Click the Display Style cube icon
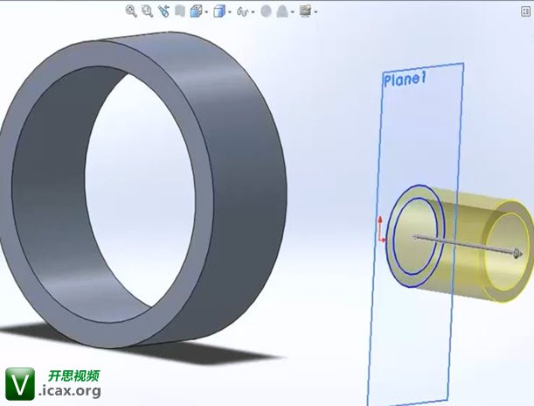534x406 pixels. point(219,11)
